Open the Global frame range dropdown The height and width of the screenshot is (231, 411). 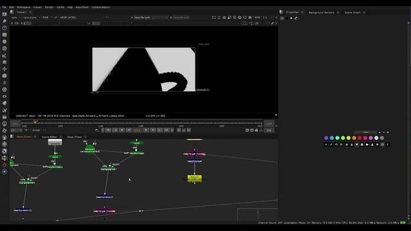tap(38, 130)
